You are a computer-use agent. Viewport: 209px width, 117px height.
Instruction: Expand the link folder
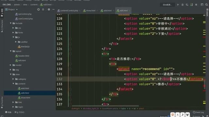pos(13,102)
